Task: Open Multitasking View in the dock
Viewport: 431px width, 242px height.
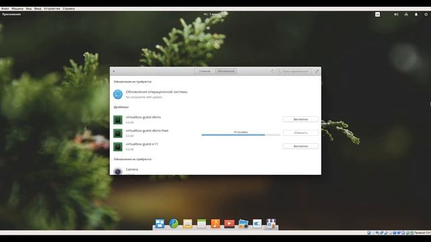Action: click(x=160, y=223)
